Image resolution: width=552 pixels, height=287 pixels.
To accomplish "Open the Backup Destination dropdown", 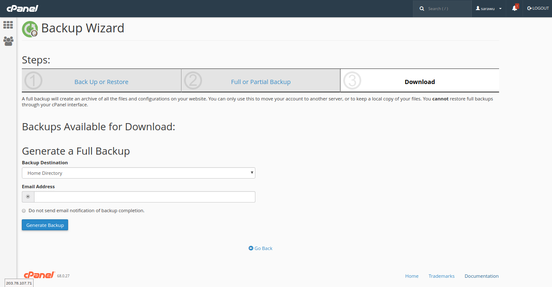I will (138, 173).
